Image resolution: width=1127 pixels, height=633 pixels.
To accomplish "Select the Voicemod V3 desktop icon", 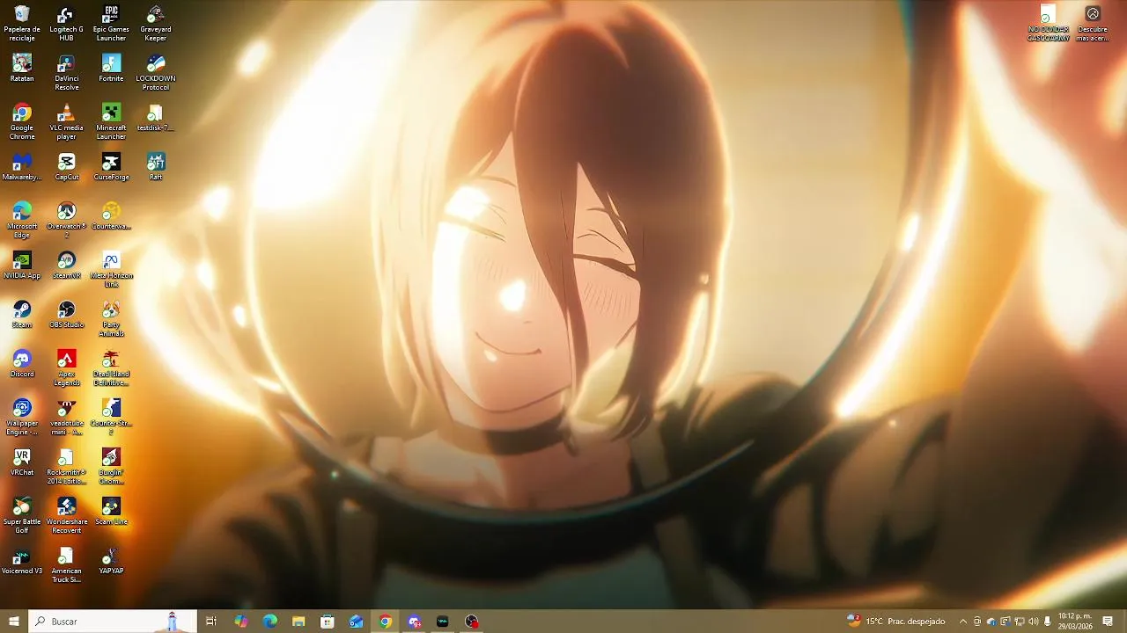I will 22,561.
